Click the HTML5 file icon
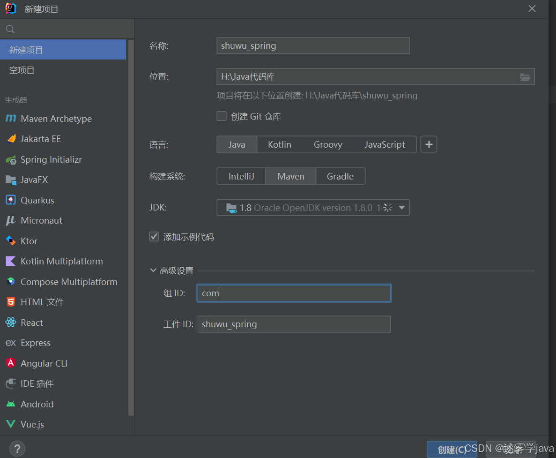The width and height of the screenshot is (556, 458). tap(11, 302)
